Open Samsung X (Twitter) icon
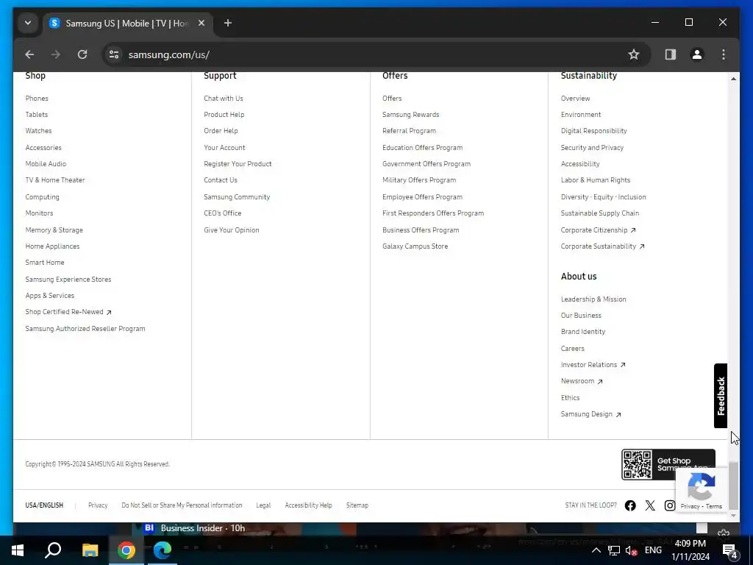The image size is (753, 565). point(650,505)
